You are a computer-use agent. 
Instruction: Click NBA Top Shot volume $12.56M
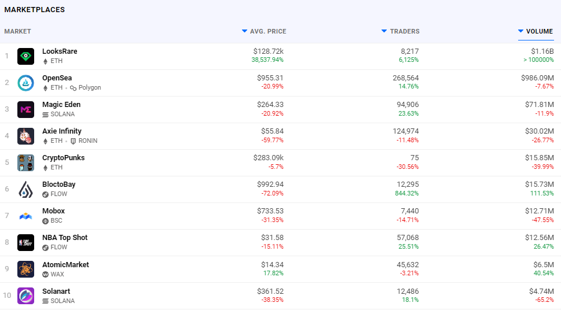pos(539,238)
